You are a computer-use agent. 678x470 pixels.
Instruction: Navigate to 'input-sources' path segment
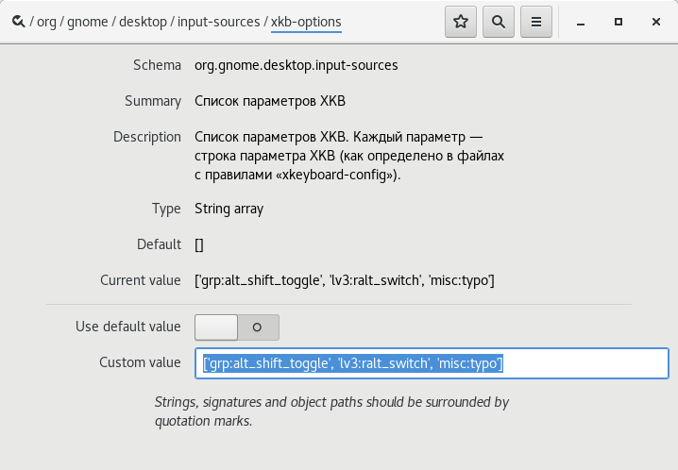(x=219, y=22)
